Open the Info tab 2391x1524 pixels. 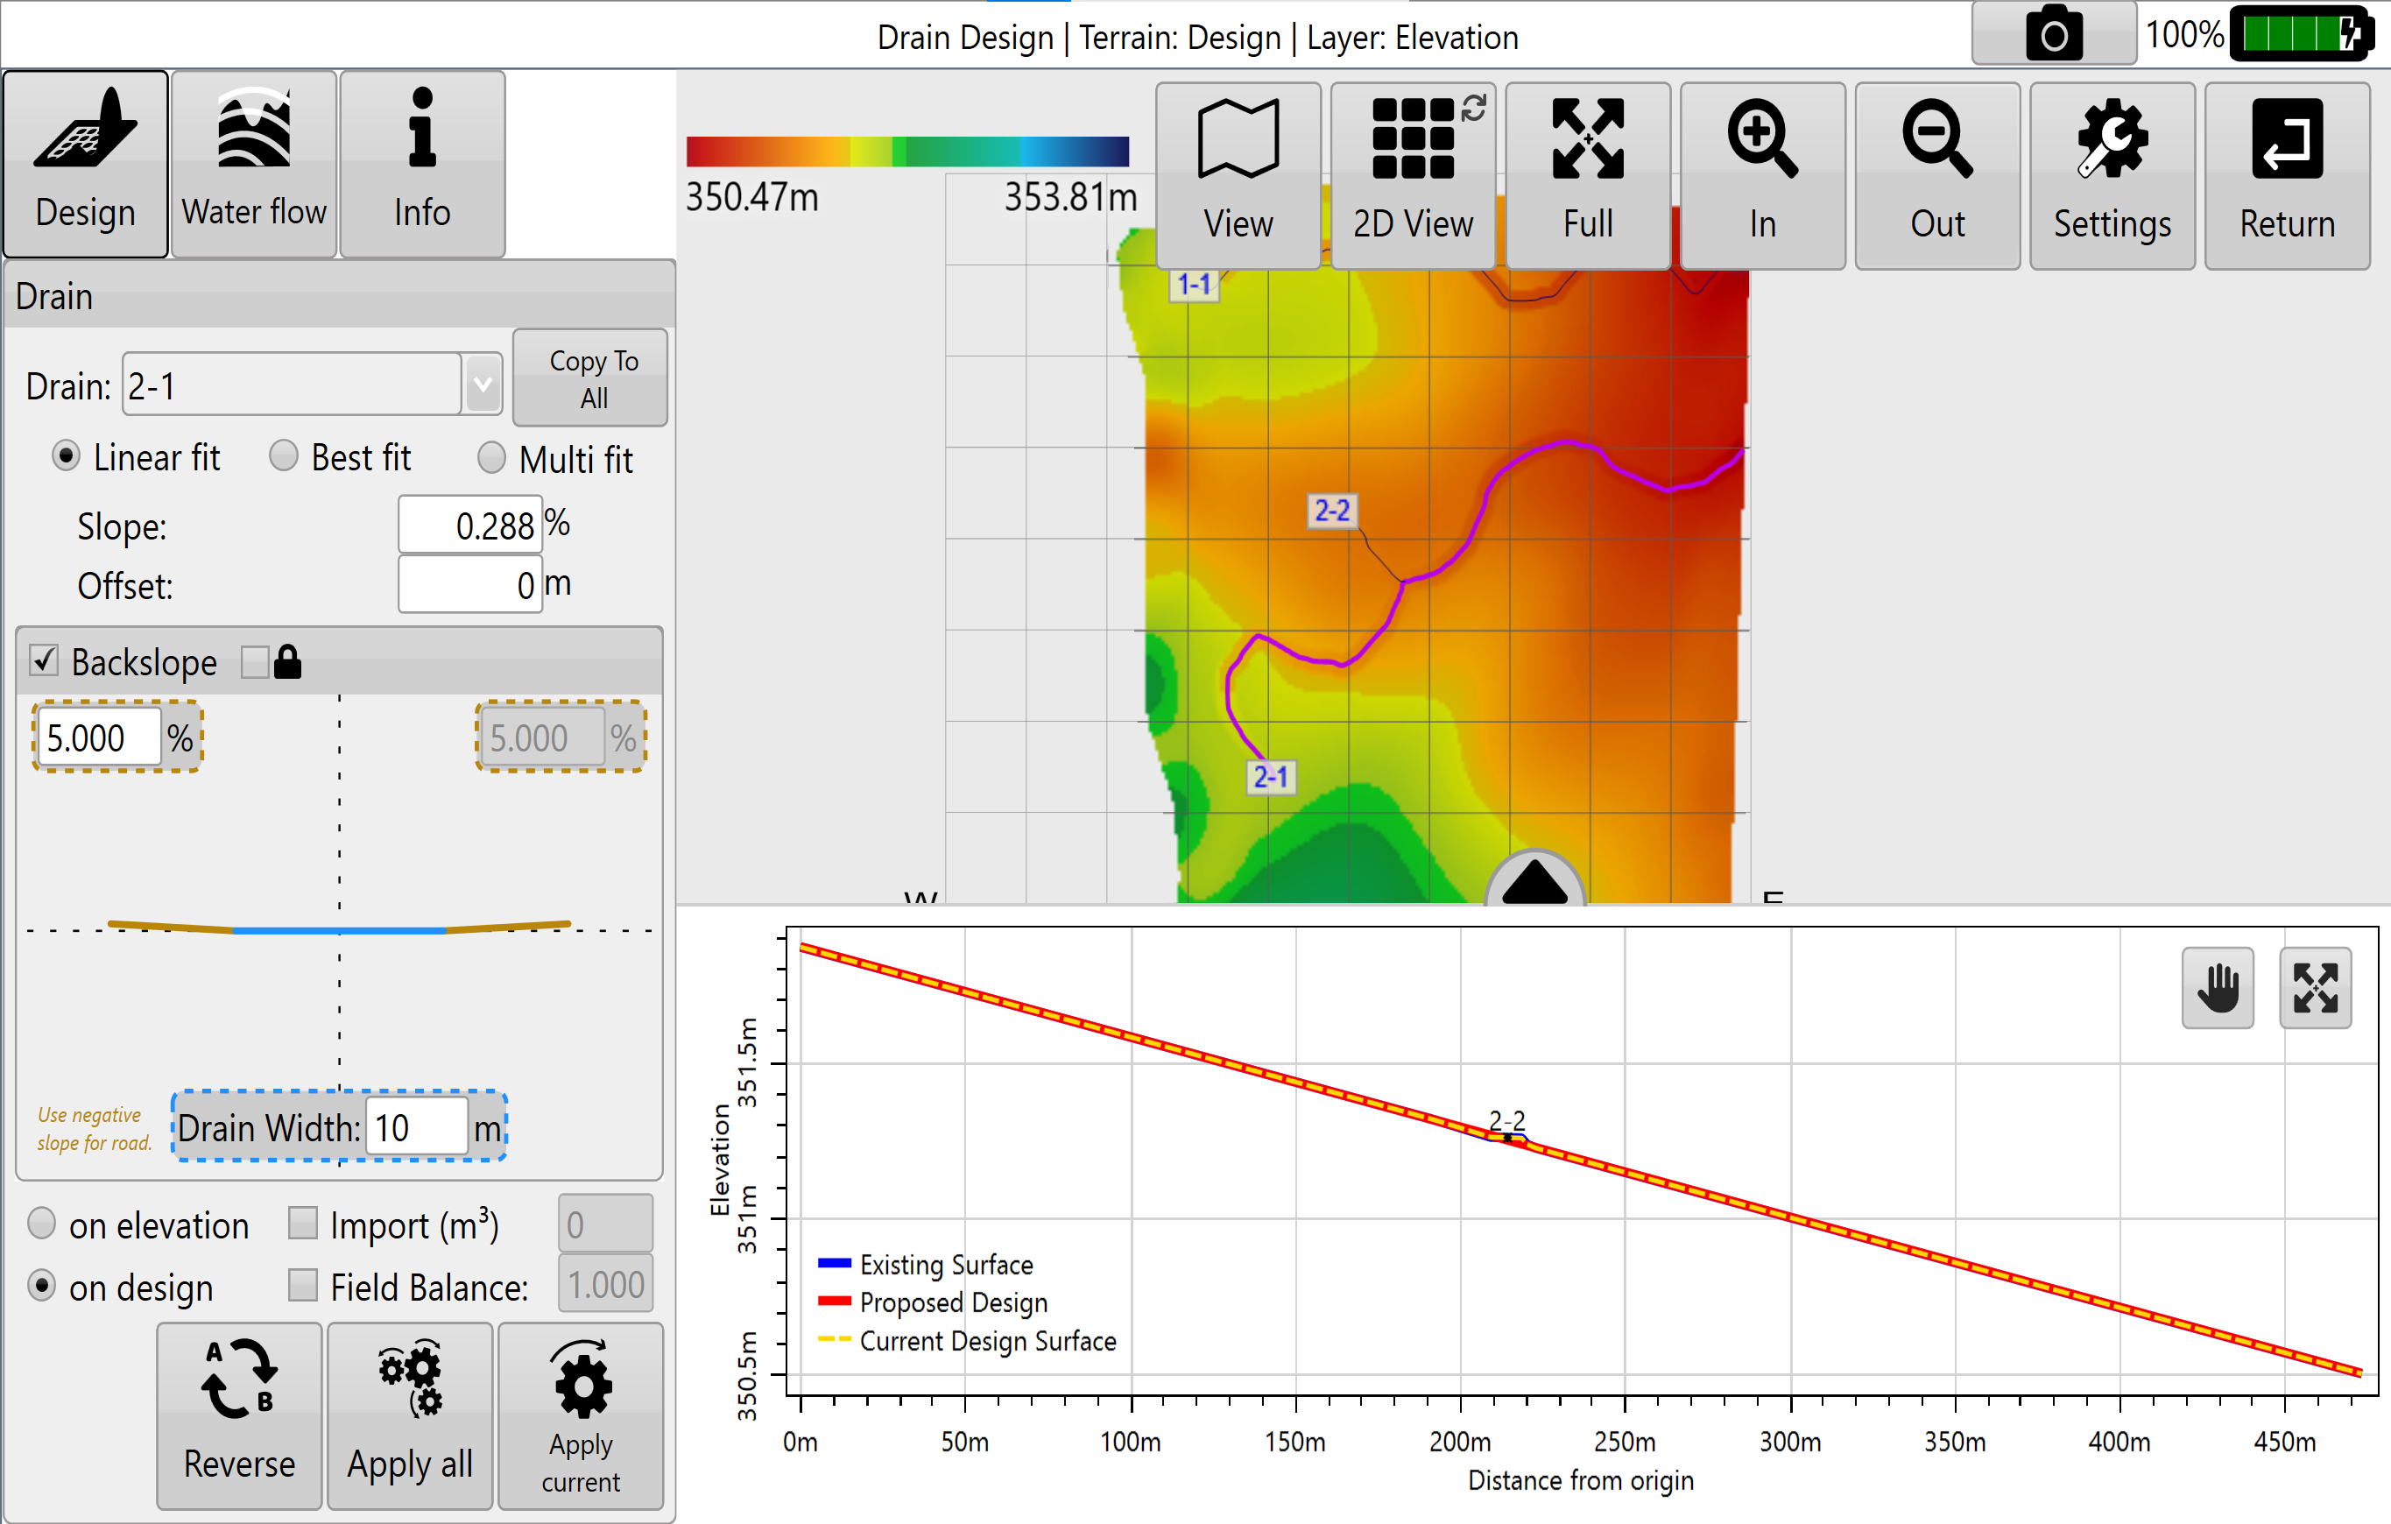423,164
